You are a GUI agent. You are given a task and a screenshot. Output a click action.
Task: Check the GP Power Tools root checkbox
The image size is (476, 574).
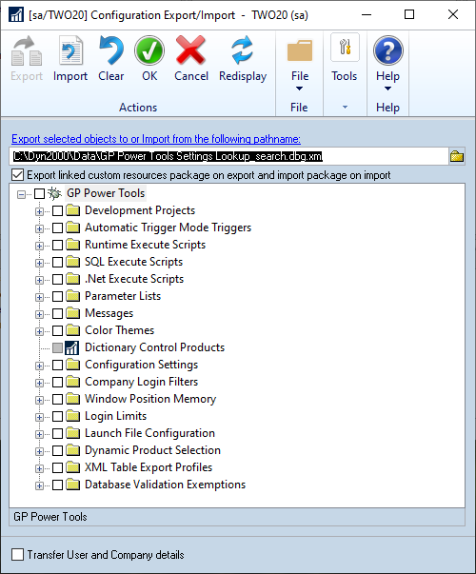coord(39,193)
